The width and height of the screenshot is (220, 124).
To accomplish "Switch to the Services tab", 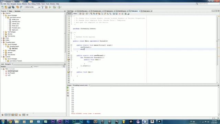I will pyautogui.click(x=18, y=11).
